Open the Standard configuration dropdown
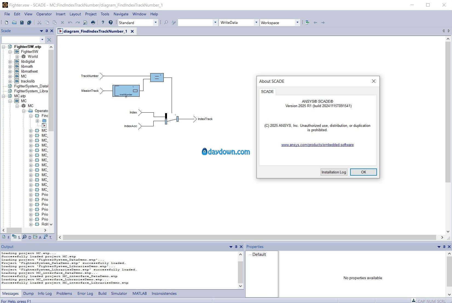 click(x=156, y=23)
